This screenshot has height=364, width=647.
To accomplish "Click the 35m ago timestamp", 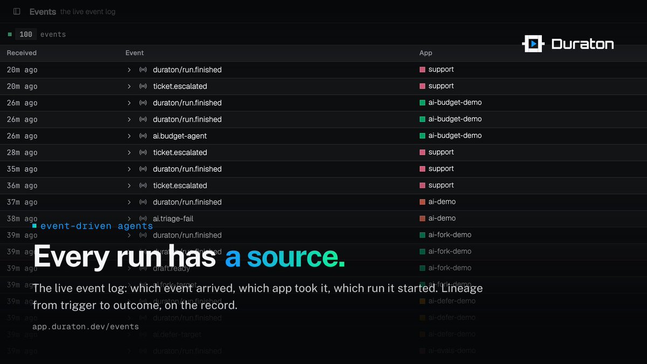I will click(22, 169).
